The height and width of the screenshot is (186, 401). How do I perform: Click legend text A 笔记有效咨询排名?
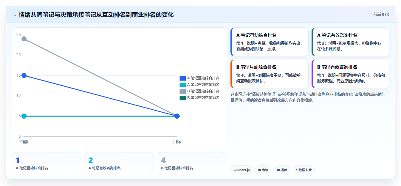pos(203,85)
